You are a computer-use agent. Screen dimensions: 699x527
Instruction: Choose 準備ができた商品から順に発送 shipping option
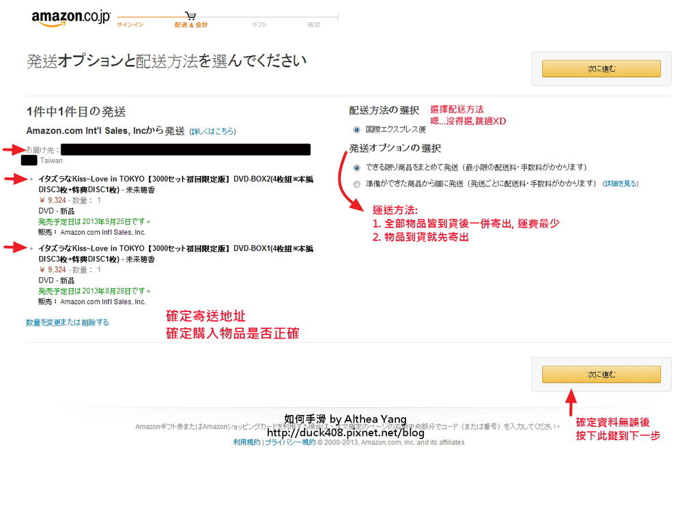pyautogui.click(x=356, y=184)
